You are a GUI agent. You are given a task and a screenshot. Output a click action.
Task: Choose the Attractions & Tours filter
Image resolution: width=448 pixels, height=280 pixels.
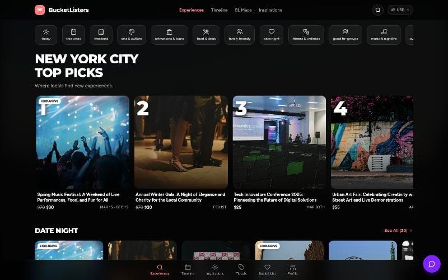point(170,35)
